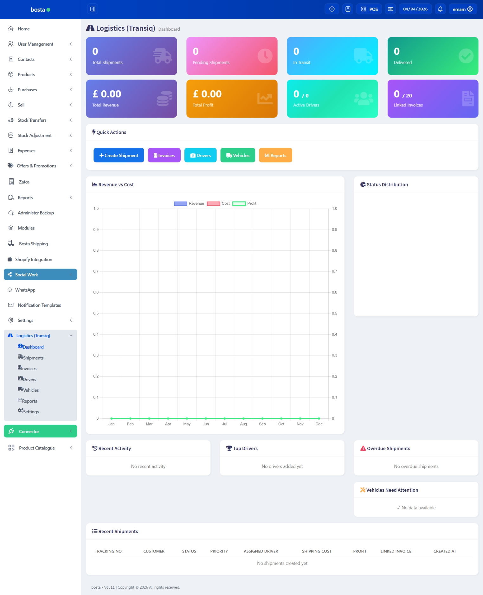
Task: Open Shipments under Logistics submenu
Action: (x=33, y=358)
